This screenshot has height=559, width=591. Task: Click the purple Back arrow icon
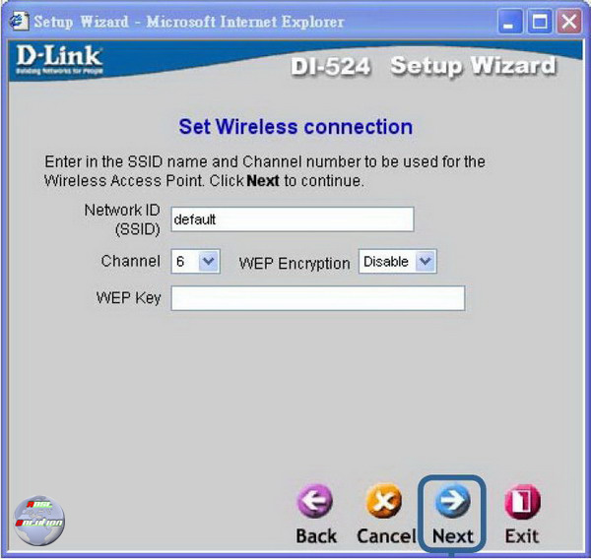tap(316, 503)
